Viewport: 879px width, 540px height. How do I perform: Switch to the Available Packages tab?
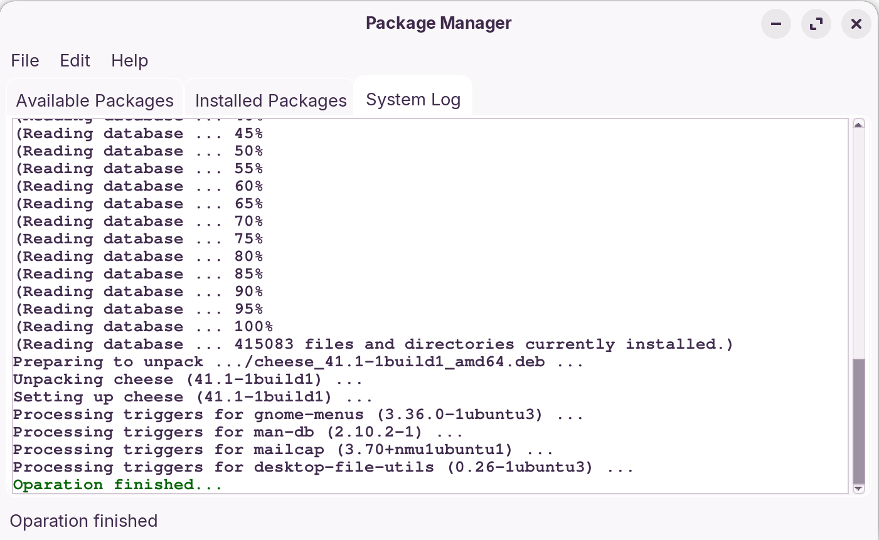(x=95, y=100)
